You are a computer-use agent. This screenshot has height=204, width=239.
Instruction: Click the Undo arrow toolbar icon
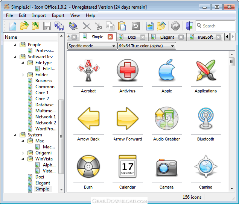point(136,26)
